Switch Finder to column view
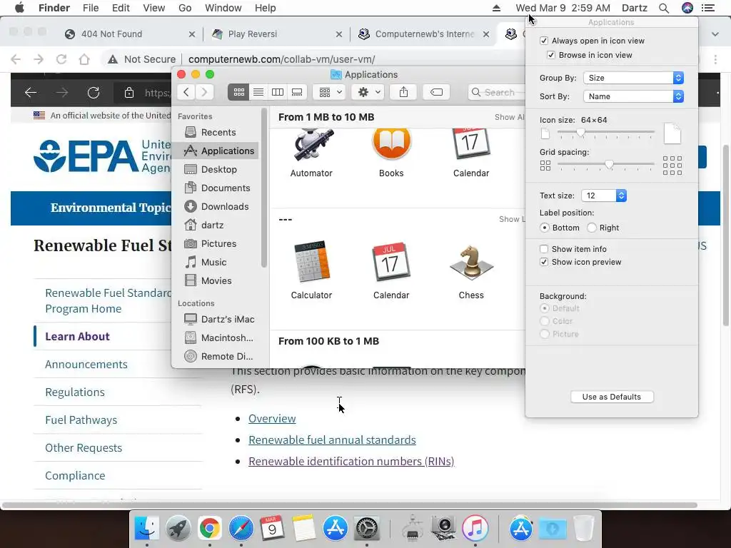The width and height of the screenshot is (731, 548). point(278,92)
